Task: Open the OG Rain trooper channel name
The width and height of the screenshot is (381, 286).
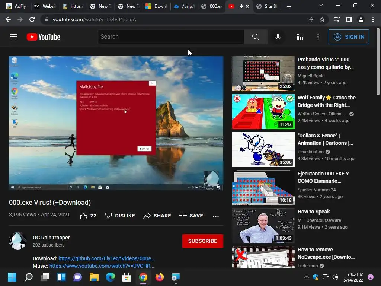Action: (51, 238)
